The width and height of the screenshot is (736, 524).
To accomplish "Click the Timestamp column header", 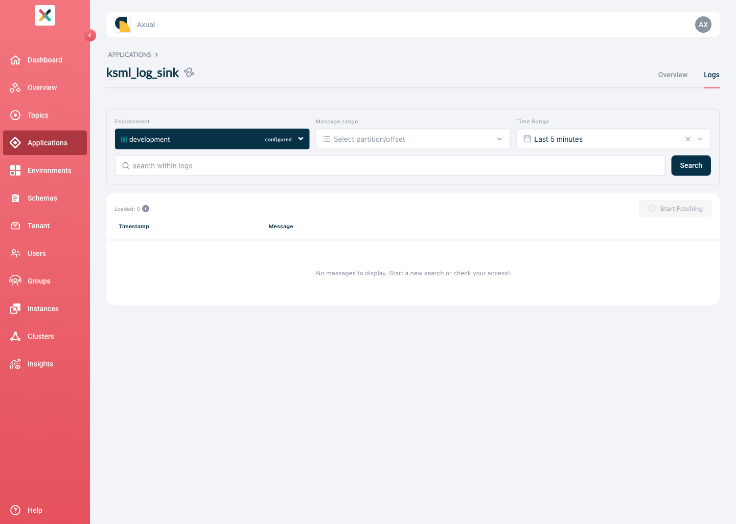I will 134,226.
